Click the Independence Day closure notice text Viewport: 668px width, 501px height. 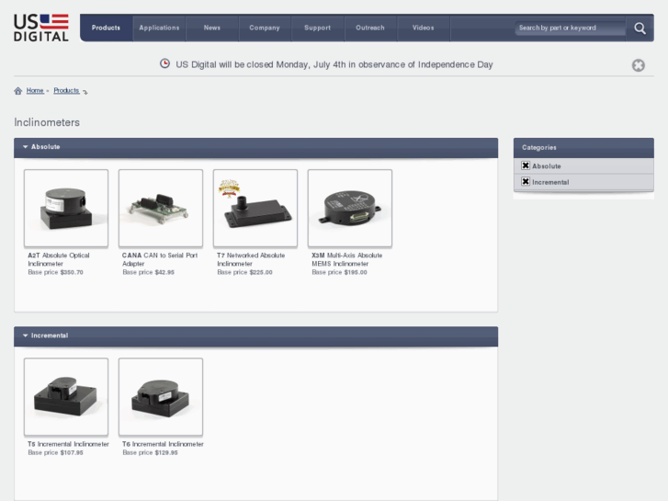pos(334,64)
